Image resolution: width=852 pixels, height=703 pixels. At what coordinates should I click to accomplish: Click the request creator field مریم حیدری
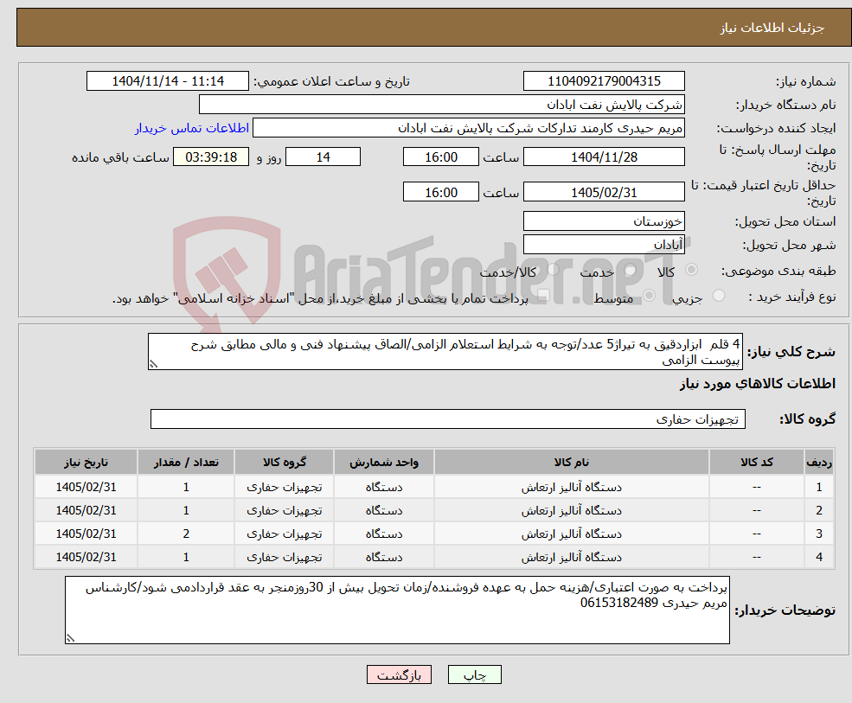point(468,128)
